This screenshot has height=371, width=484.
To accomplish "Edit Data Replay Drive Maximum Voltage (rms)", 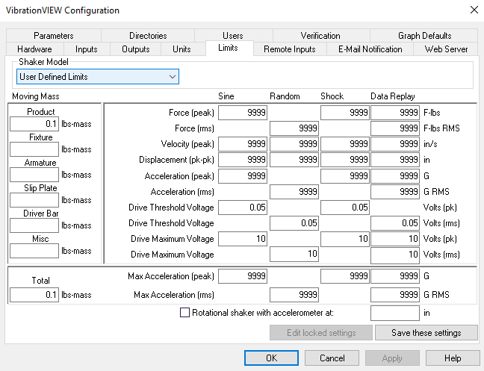I will [x=395, y=255].
